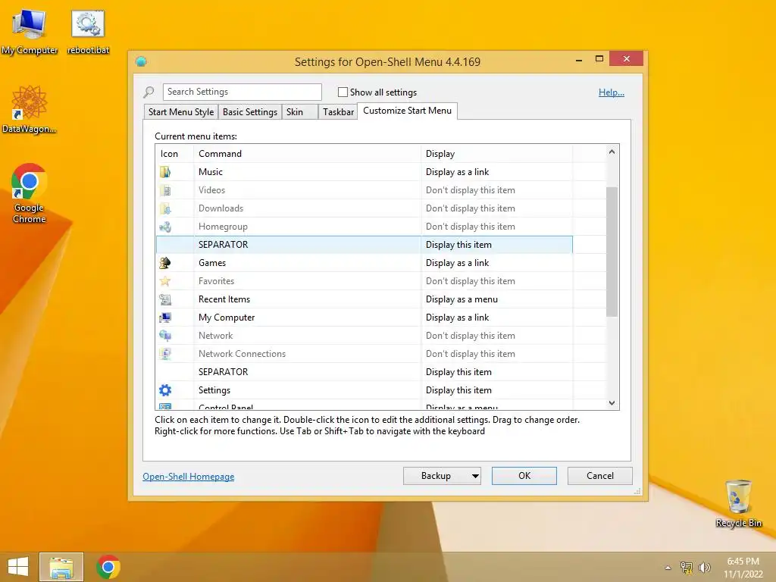Viewport: 776px width, 582px height.
Task: Change My Computer display option
Action: click(496, 318)
